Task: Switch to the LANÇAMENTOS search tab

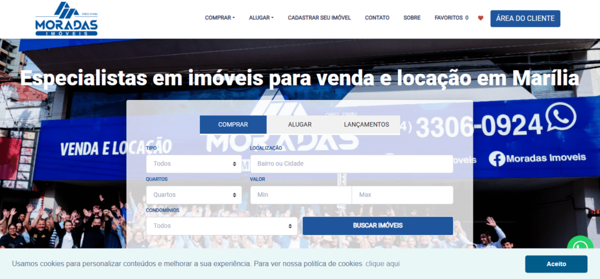Action: coord(366,125)
